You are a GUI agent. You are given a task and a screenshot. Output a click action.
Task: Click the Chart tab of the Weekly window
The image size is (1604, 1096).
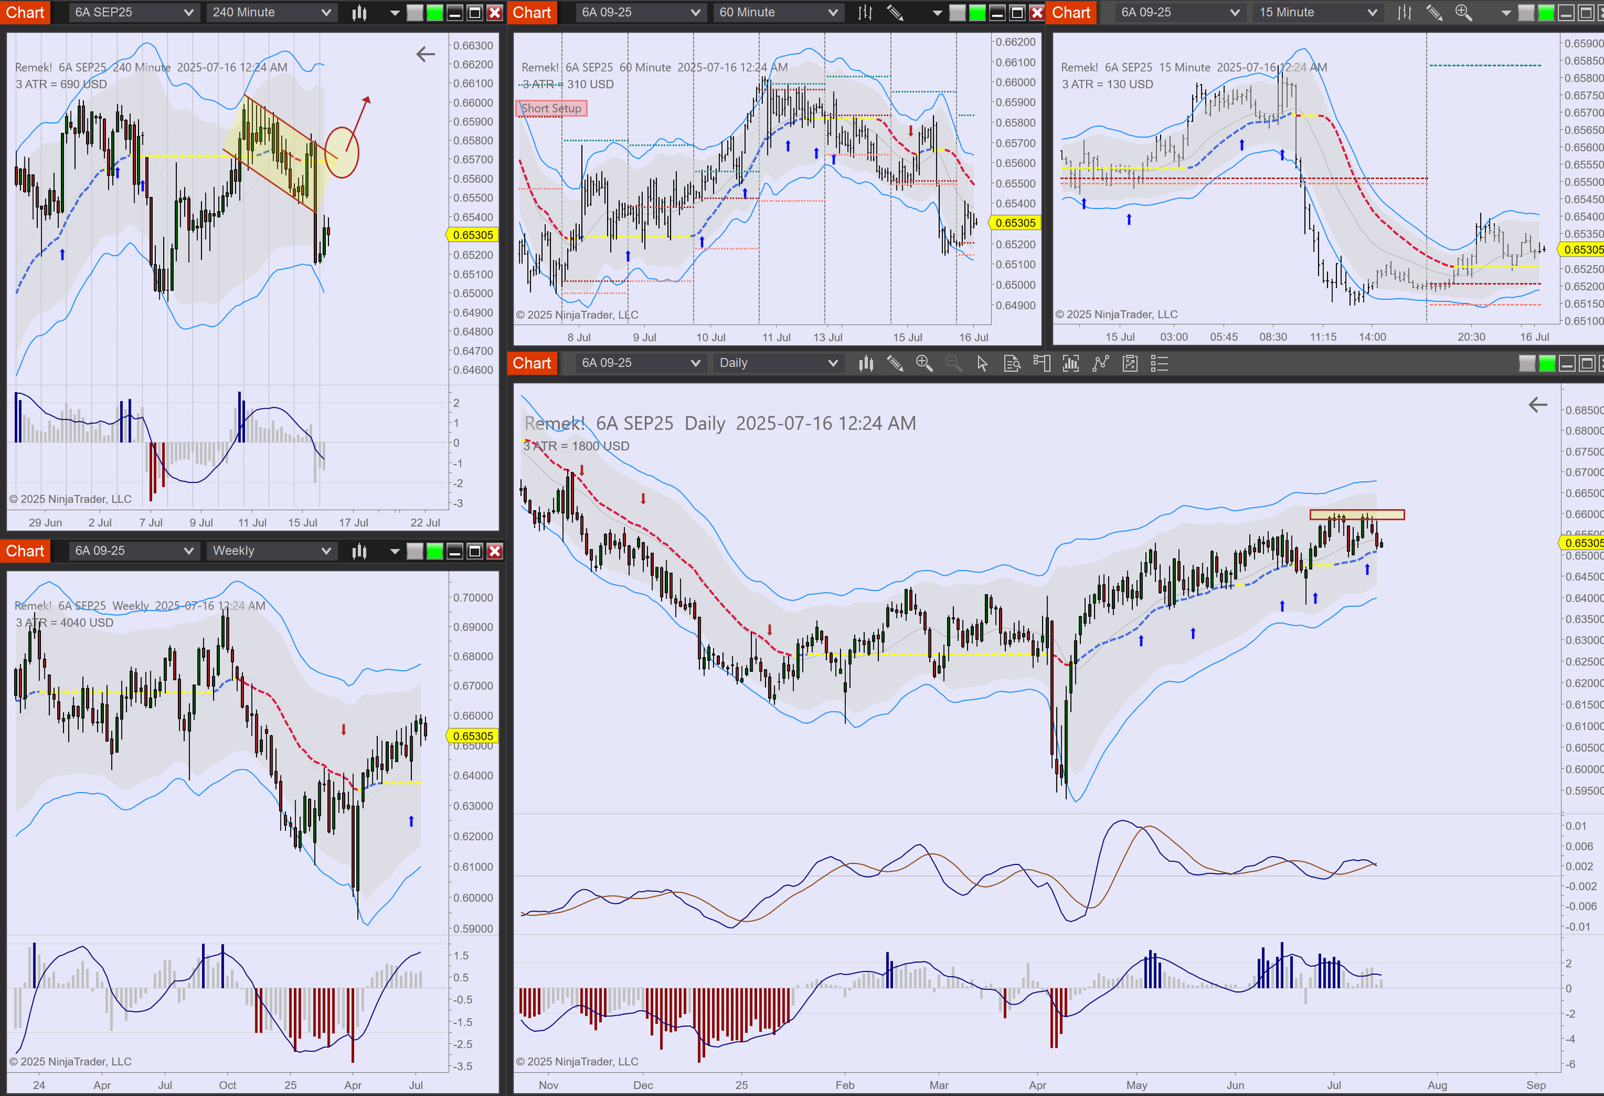25,551
